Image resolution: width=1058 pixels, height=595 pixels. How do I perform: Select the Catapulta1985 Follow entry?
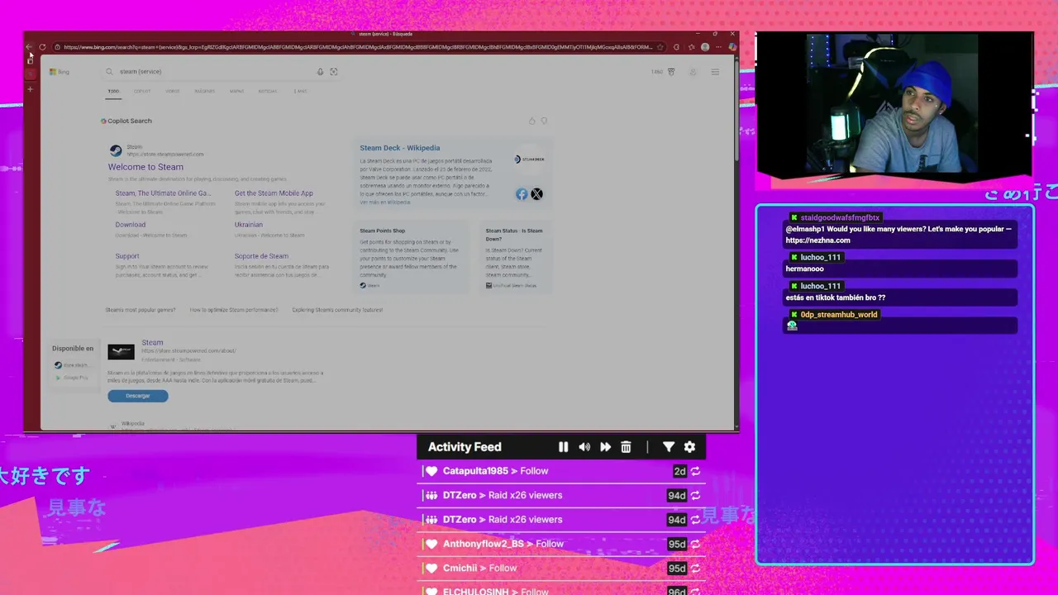[562, 471]
